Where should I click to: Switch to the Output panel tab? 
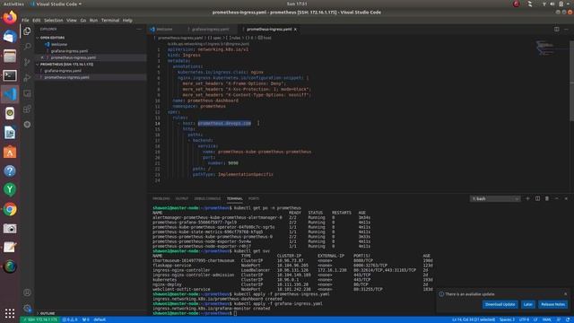(x=181, y=198)
